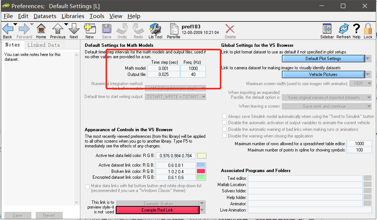The image size is (377, 220).
Task: Click the Next dataset arrow icon
Action: tap(74, 29)
